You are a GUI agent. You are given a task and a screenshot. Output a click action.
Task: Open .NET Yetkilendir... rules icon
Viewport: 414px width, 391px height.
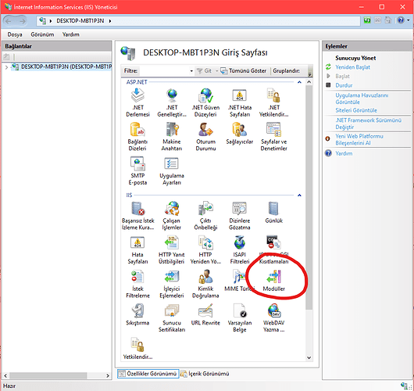(x=273, y=102)
